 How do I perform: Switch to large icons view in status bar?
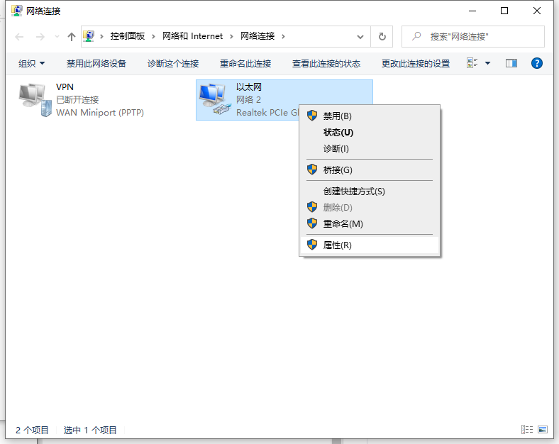[x=543, y=430]
